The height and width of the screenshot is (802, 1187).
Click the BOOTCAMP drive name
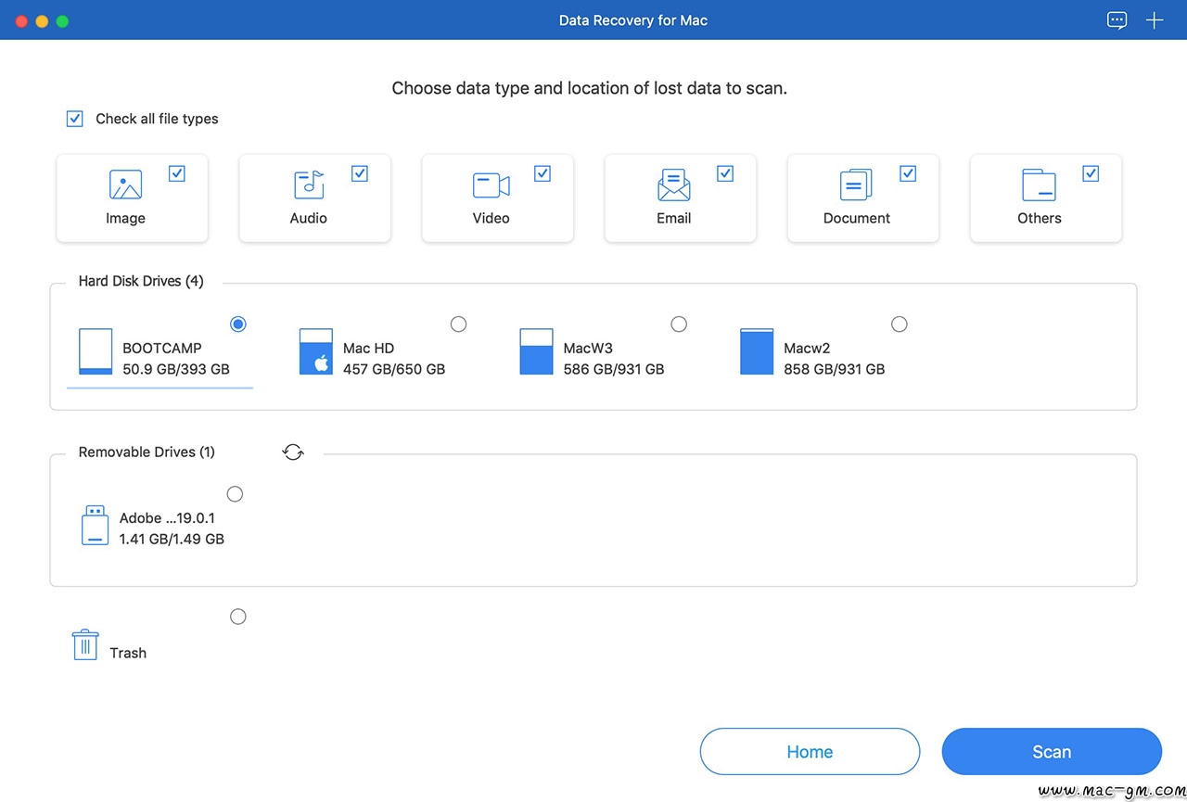coord(162,349)
